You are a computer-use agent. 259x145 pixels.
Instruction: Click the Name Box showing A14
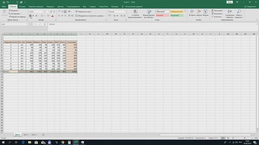click(x=13, y=24)
